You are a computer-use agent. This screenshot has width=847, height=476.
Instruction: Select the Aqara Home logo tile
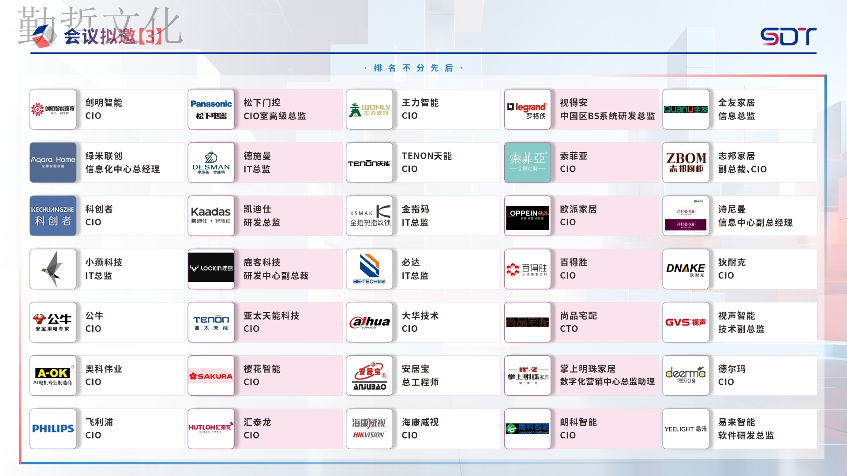pos(53,163)
